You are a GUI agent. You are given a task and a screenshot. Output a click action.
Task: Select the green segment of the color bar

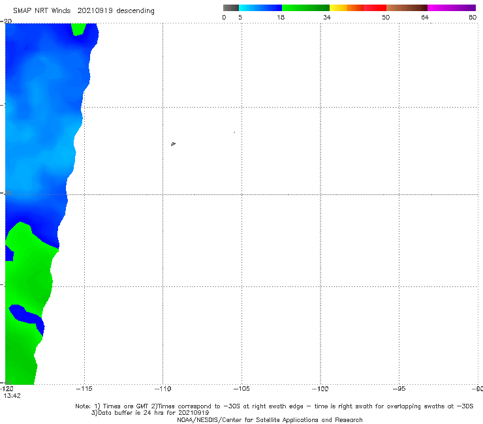(305, 8)
